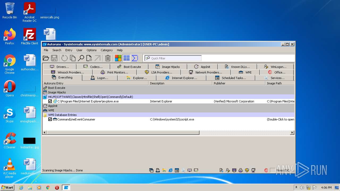Viewport: 340px width, 191px height.
Task: Click the horizontal scrollbar right arrow
Action: (292, 132)
